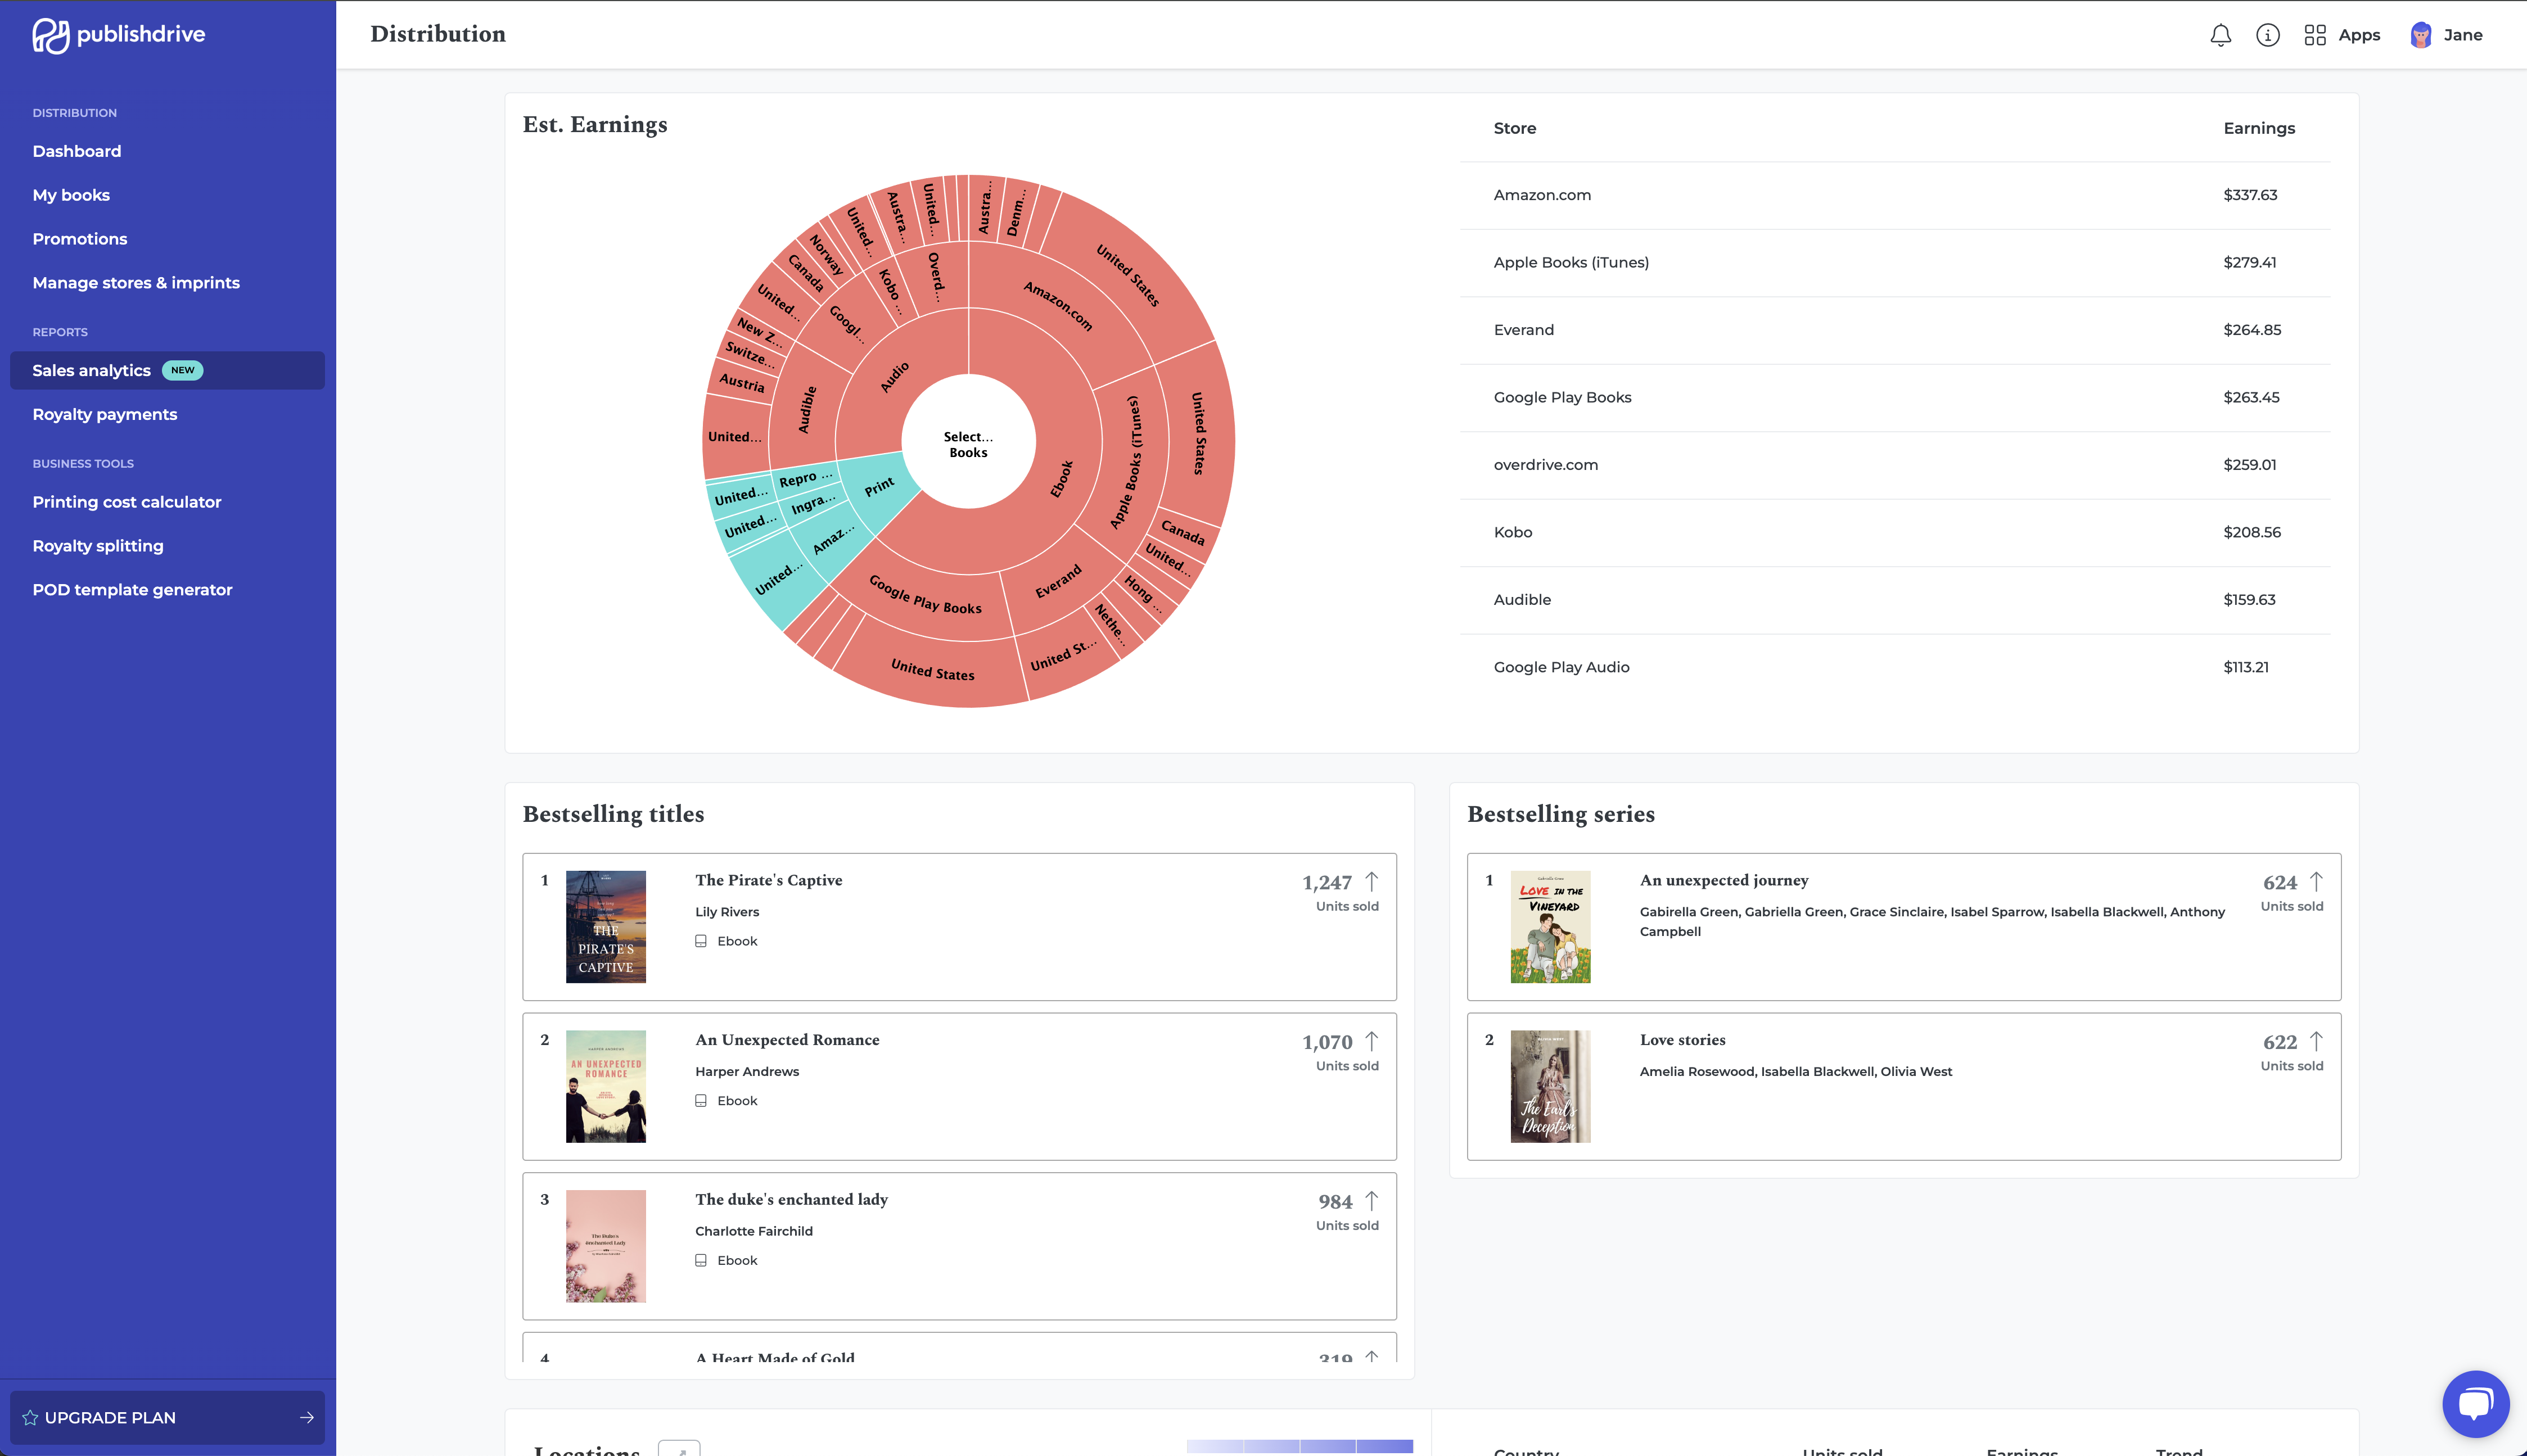Open Royalty splitting tool
The width and height of the screenshot is (2527, 1456).
tap(98, 546)
